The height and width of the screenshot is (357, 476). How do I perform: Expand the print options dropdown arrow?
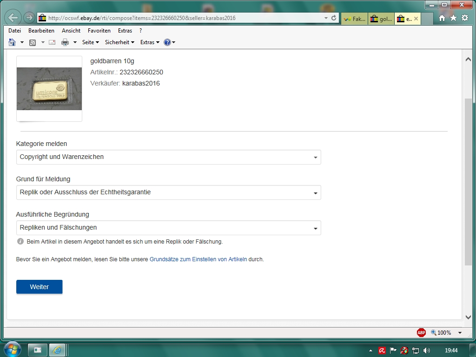point(75,42)
